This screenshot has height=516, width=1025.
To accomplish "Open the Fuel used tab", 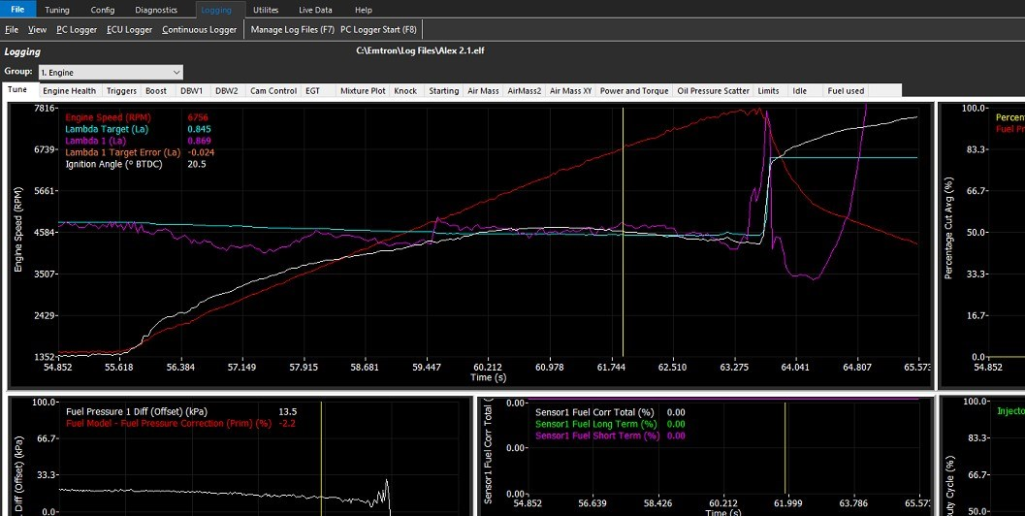I will pos(846,91).
